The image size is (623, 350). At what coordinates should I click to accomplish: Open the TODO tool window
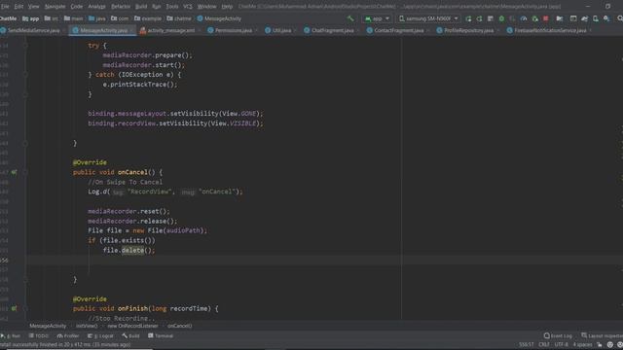pyautogui.click(x=39, y=335)
